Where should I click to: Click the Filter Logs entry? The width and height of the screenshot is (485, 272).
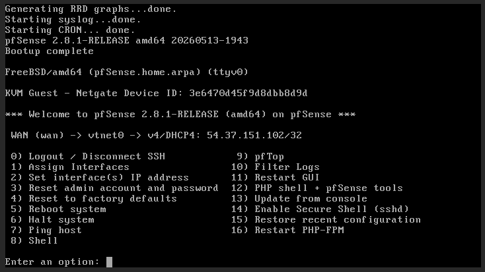276,167
